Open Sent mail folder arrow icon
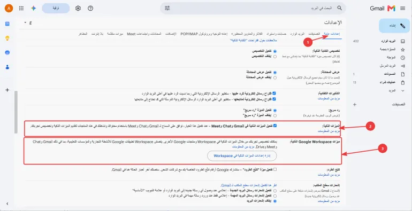 (402, 66)
